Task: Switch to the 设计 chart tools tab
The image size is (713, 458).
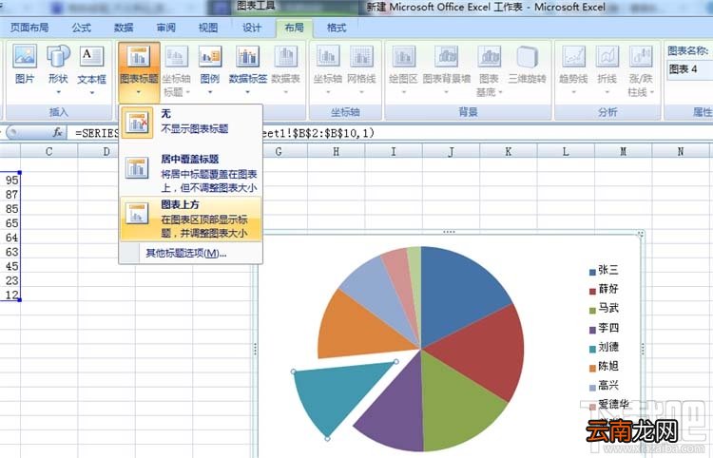Action: pos(252,28)
